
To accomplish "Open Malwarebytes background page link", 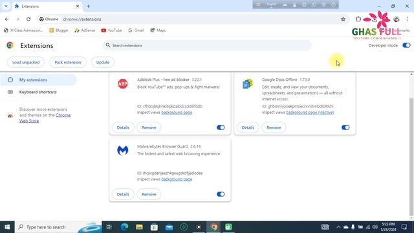I will click(x=177, y=179).
